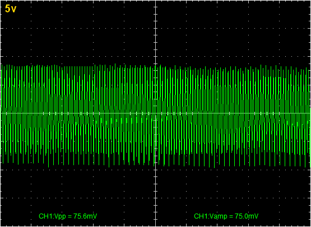Viewport: 311px width, 227px height.
Task: Click the yellow 5v scale label
Action: [x=11, y=9]
